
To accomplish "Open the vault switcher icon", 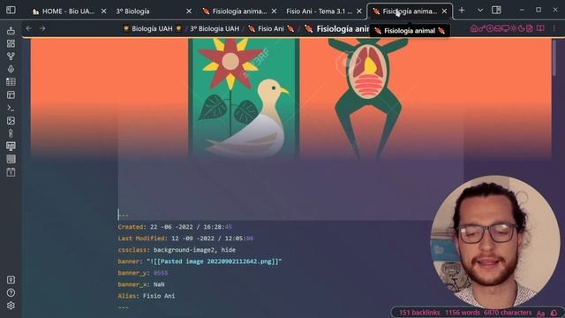I will (x=11, y=280).
